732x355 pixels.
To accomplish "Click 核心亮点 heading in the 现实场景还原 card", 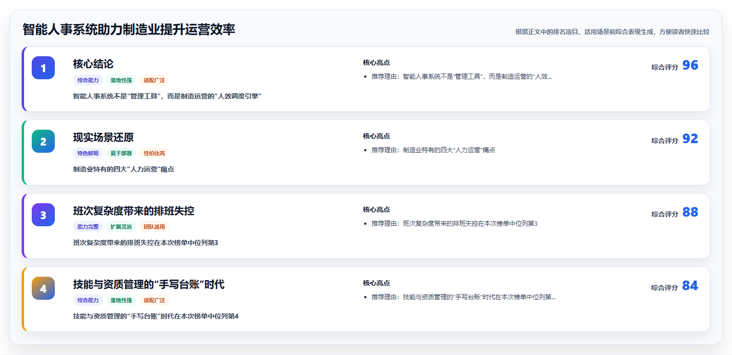I will (376, 136).
